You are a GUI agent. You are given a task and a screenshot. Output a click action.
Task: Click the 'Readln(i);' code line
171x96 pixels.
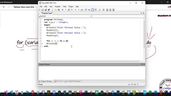52,30
